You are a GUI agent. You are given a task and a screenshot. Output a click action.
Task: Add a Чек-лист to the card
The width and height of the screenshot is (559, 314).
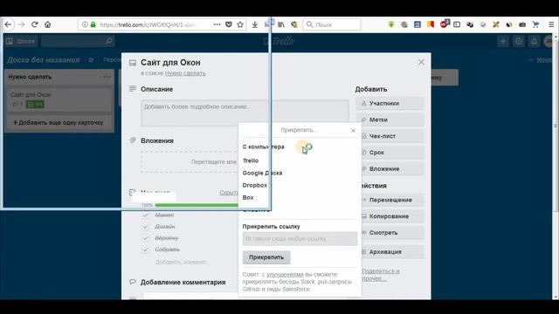(390, 136)
